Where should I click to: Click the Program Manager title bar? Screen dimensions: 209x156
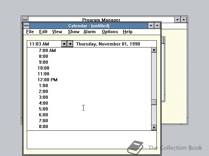pyautogui.click(x=101, y=19)
